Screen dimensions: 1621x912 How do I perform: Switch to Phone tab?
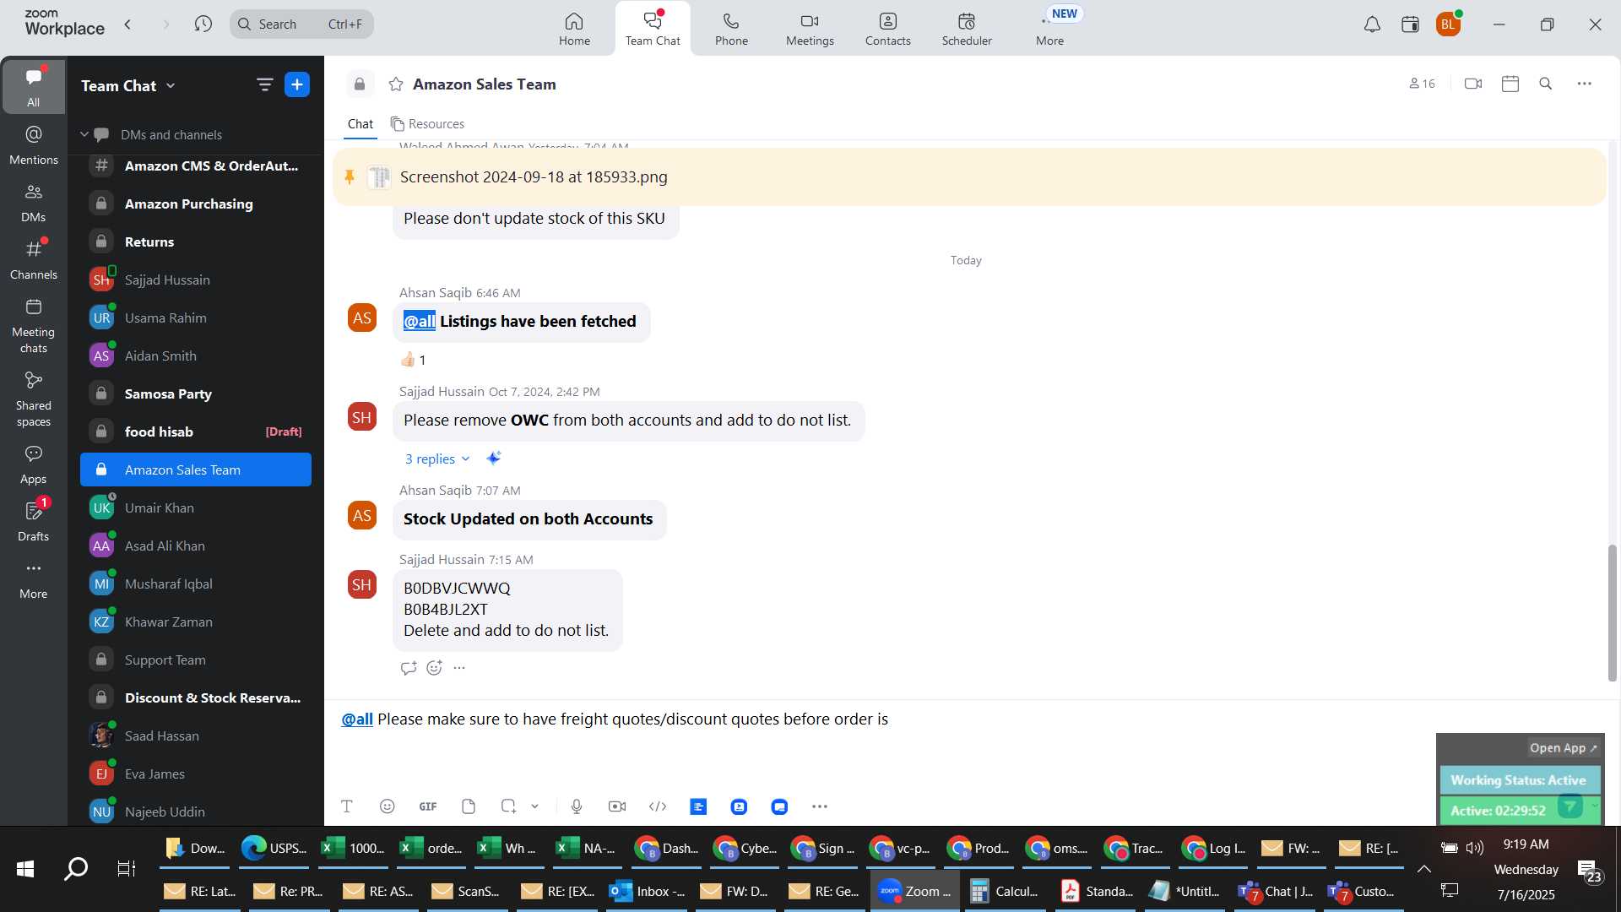click(731, 29)
